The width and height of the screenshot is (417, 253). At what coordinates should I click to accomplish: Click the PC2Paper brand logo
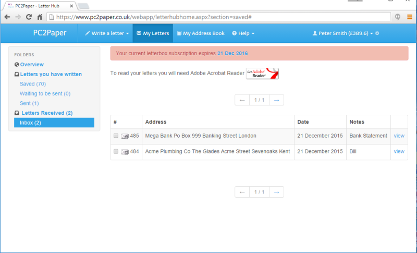point(50,33)
